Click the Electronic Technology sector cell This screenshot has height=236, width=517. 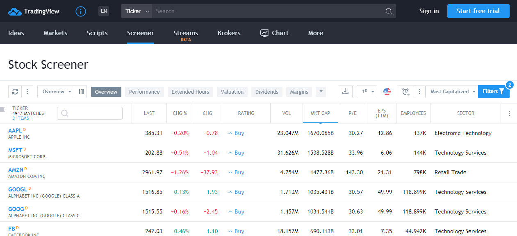[x=463, y=133]
